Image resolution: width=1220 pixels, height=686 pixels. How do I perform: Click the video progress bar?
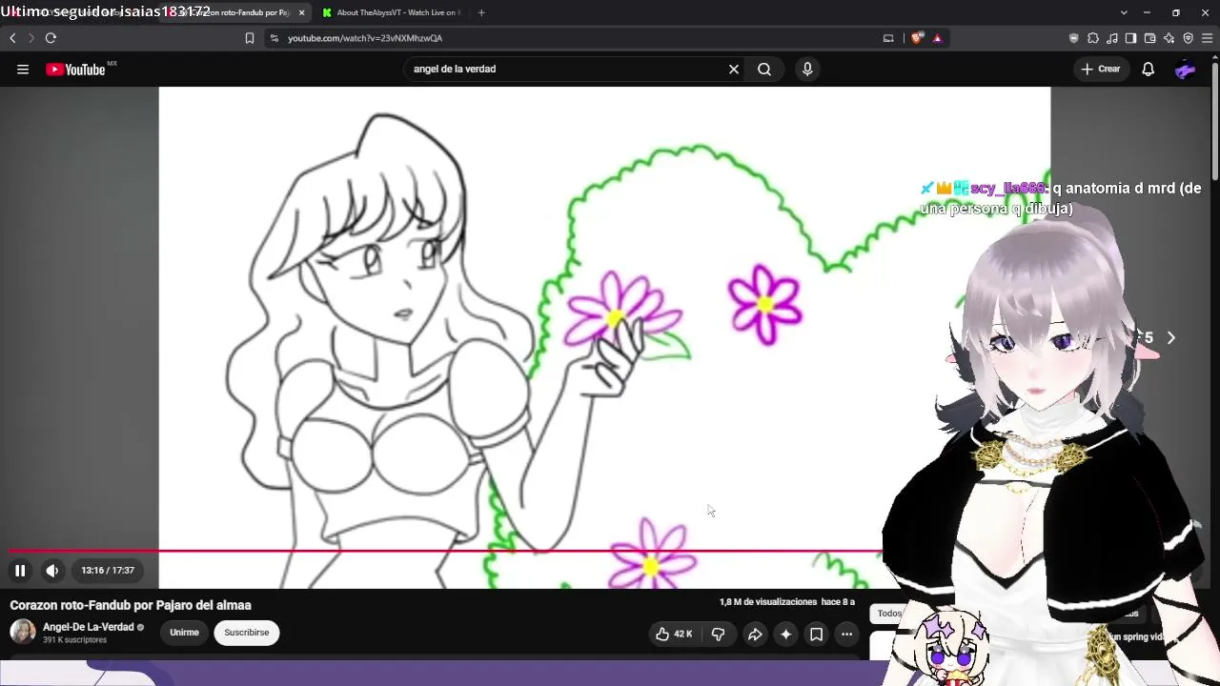[446, 551]
